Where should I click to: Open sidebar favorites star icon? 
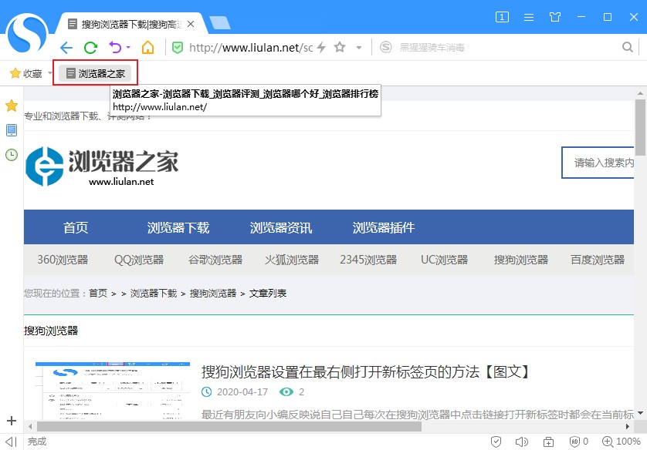click(12, 106)
